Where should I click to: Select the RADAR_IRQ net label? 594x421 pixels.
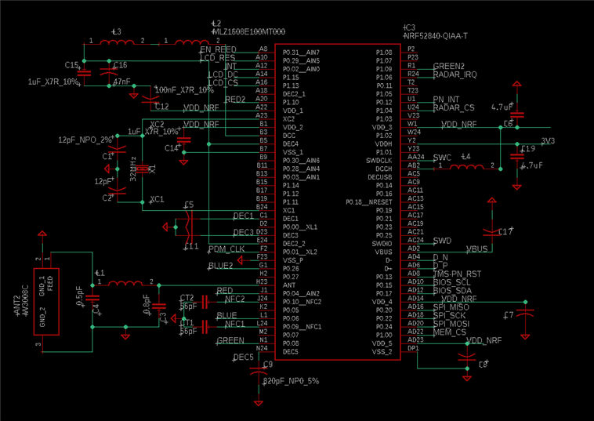point(455,74)
